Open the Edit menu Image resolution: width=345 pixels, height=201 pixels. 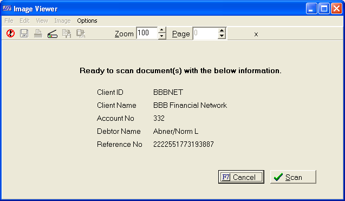tap(24, 21)
